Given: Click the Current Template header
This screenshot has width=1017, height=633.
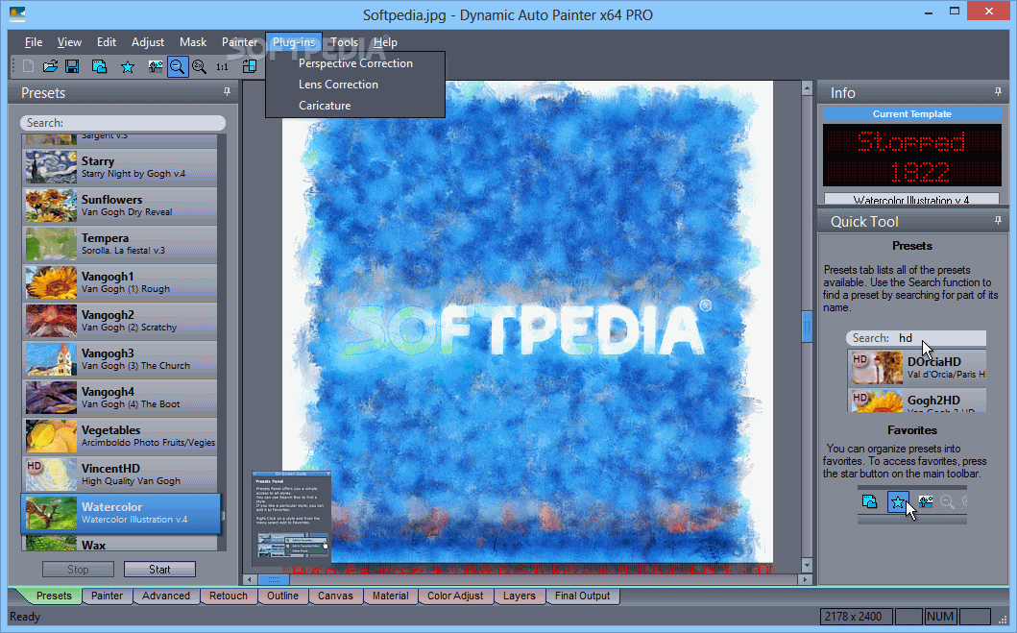Looking at the screenshot, I should [x=912, y=114].
